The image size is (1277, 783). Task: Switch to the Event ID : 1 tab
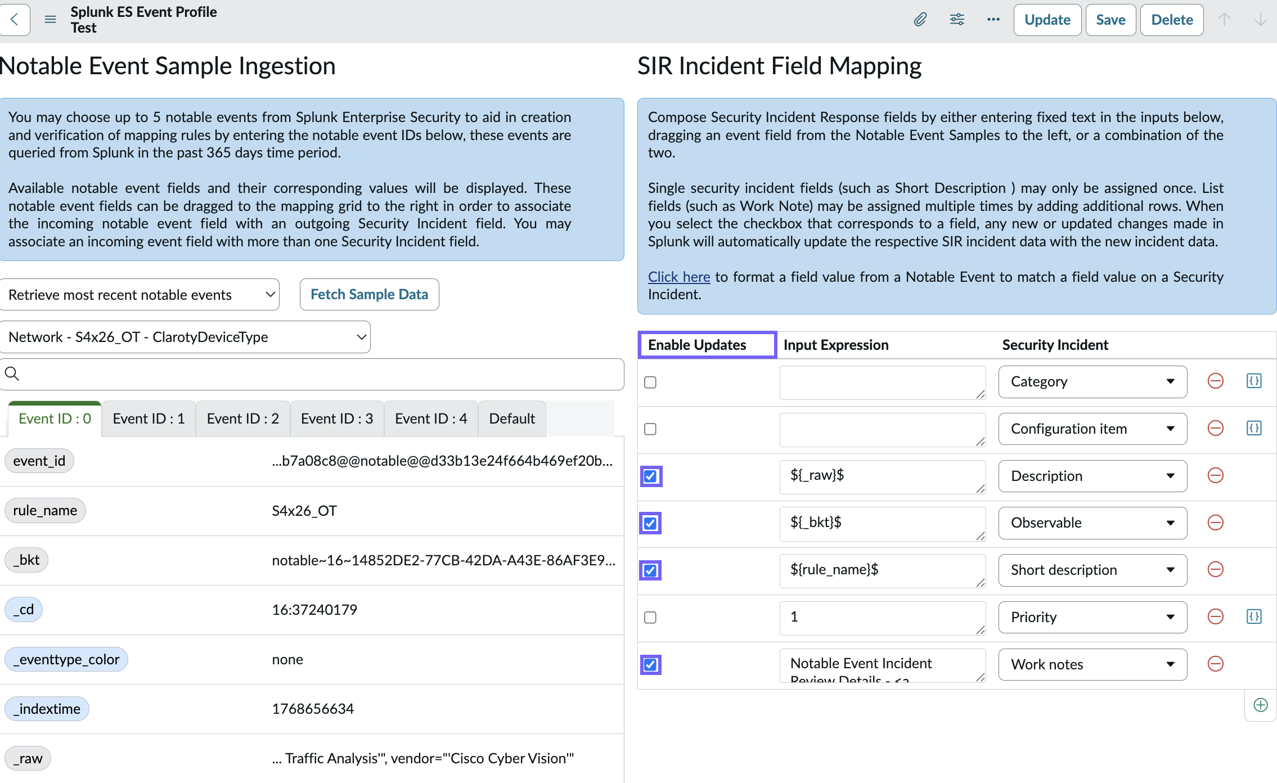149,419
